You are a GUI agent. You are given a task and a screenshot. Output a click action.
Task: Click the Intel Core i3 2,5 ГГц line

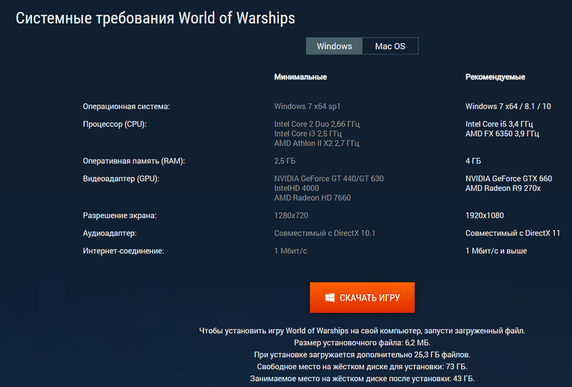point(308,134)
